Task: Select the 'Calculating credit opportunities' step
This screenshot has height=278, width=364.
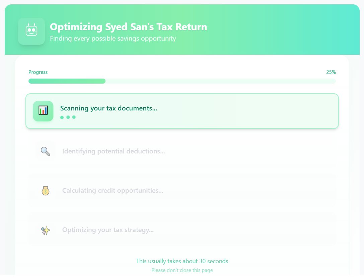Action: point(113,191)
